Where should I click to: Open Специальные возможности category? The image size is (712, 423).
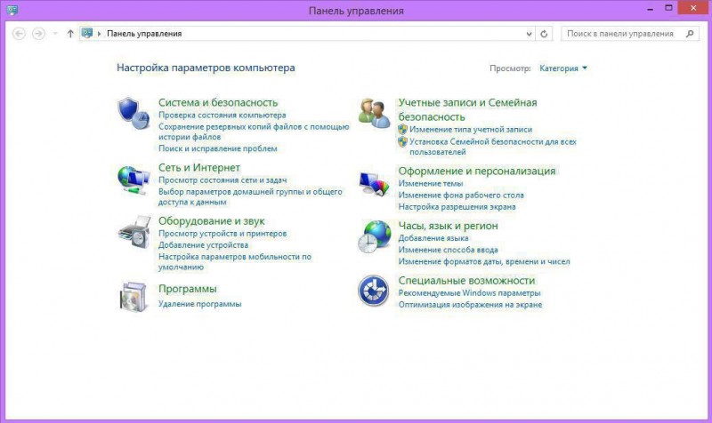(466, 280)
